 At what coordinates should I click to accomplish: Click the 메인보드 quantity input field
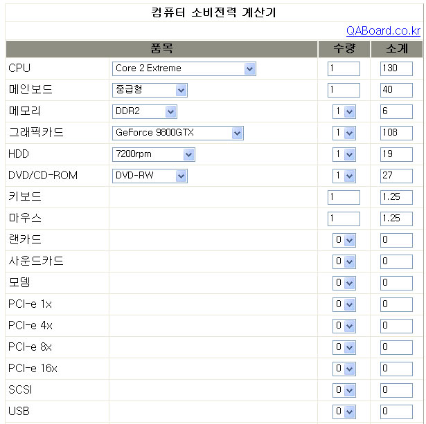point(344,90)
